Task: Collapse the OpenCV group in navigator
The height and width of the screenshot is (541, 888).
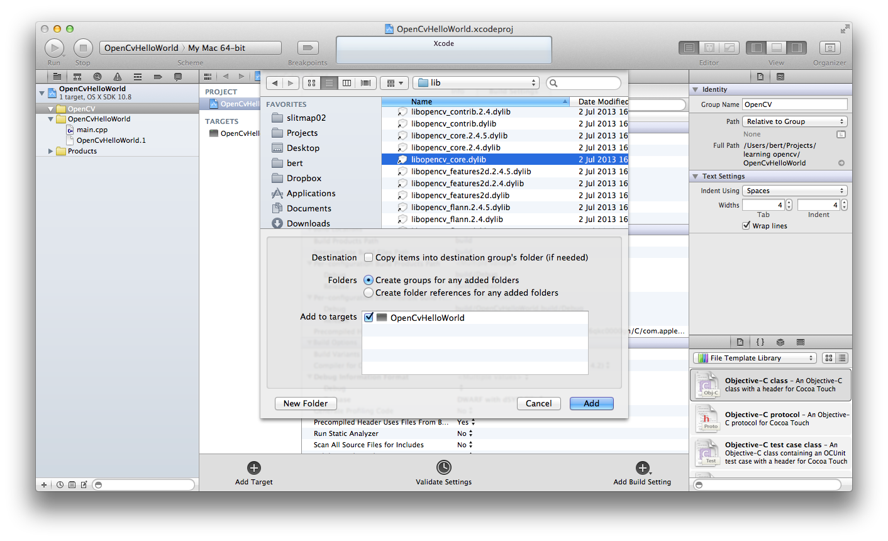Action: 50,109
